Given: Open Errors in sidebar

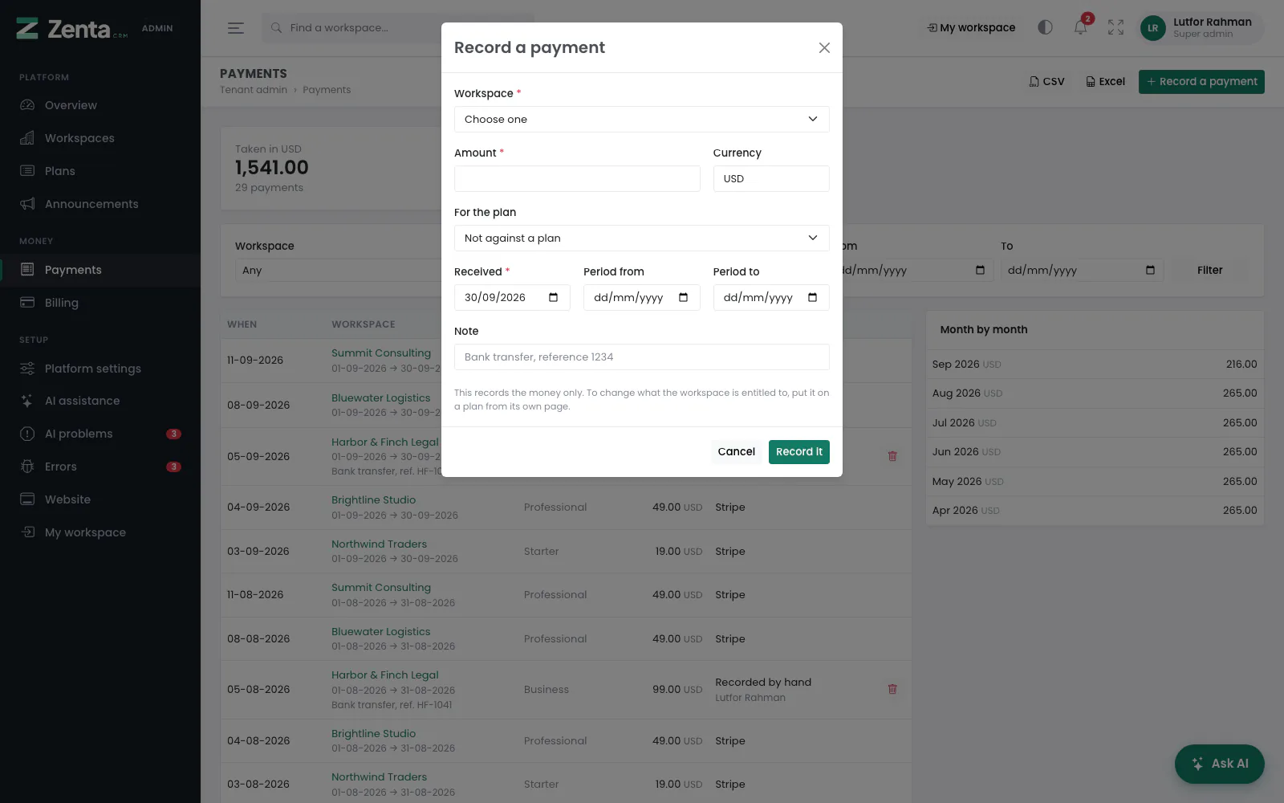Looking at the screenshot, I should point(100,467).
